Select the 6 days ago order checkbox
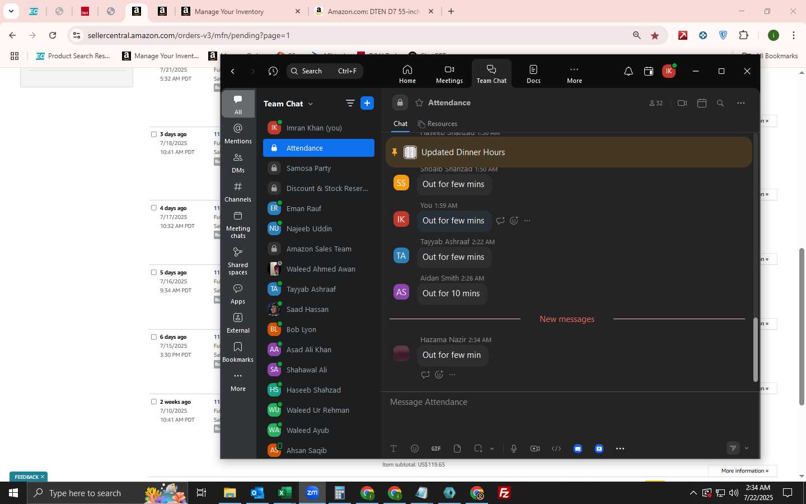This screenshot has width=806, height=504. [154, 337]
